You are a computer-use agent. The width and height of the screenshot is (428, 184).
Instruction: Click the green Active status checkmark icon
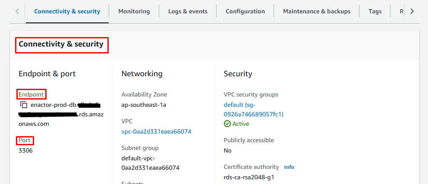click(x=227, y=124)
